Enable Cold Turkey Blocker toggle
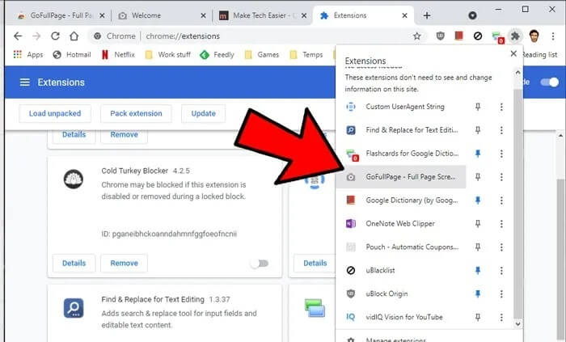Image resolution: width=566 pixels, height=342 pixels. point(260,264)
